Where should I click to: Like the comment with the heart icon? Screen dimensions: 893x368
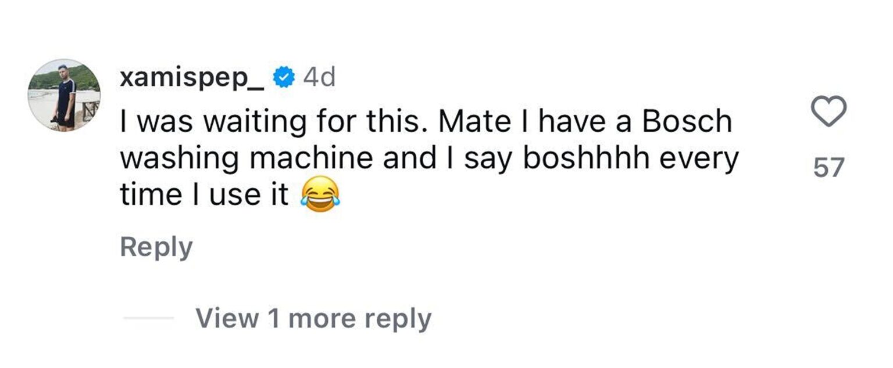pyautogui.click(x=828, y=111)
